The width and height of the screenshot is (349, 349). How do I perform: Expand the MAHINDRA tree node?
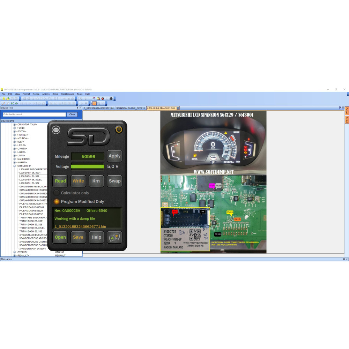click(x=14, y=159)
